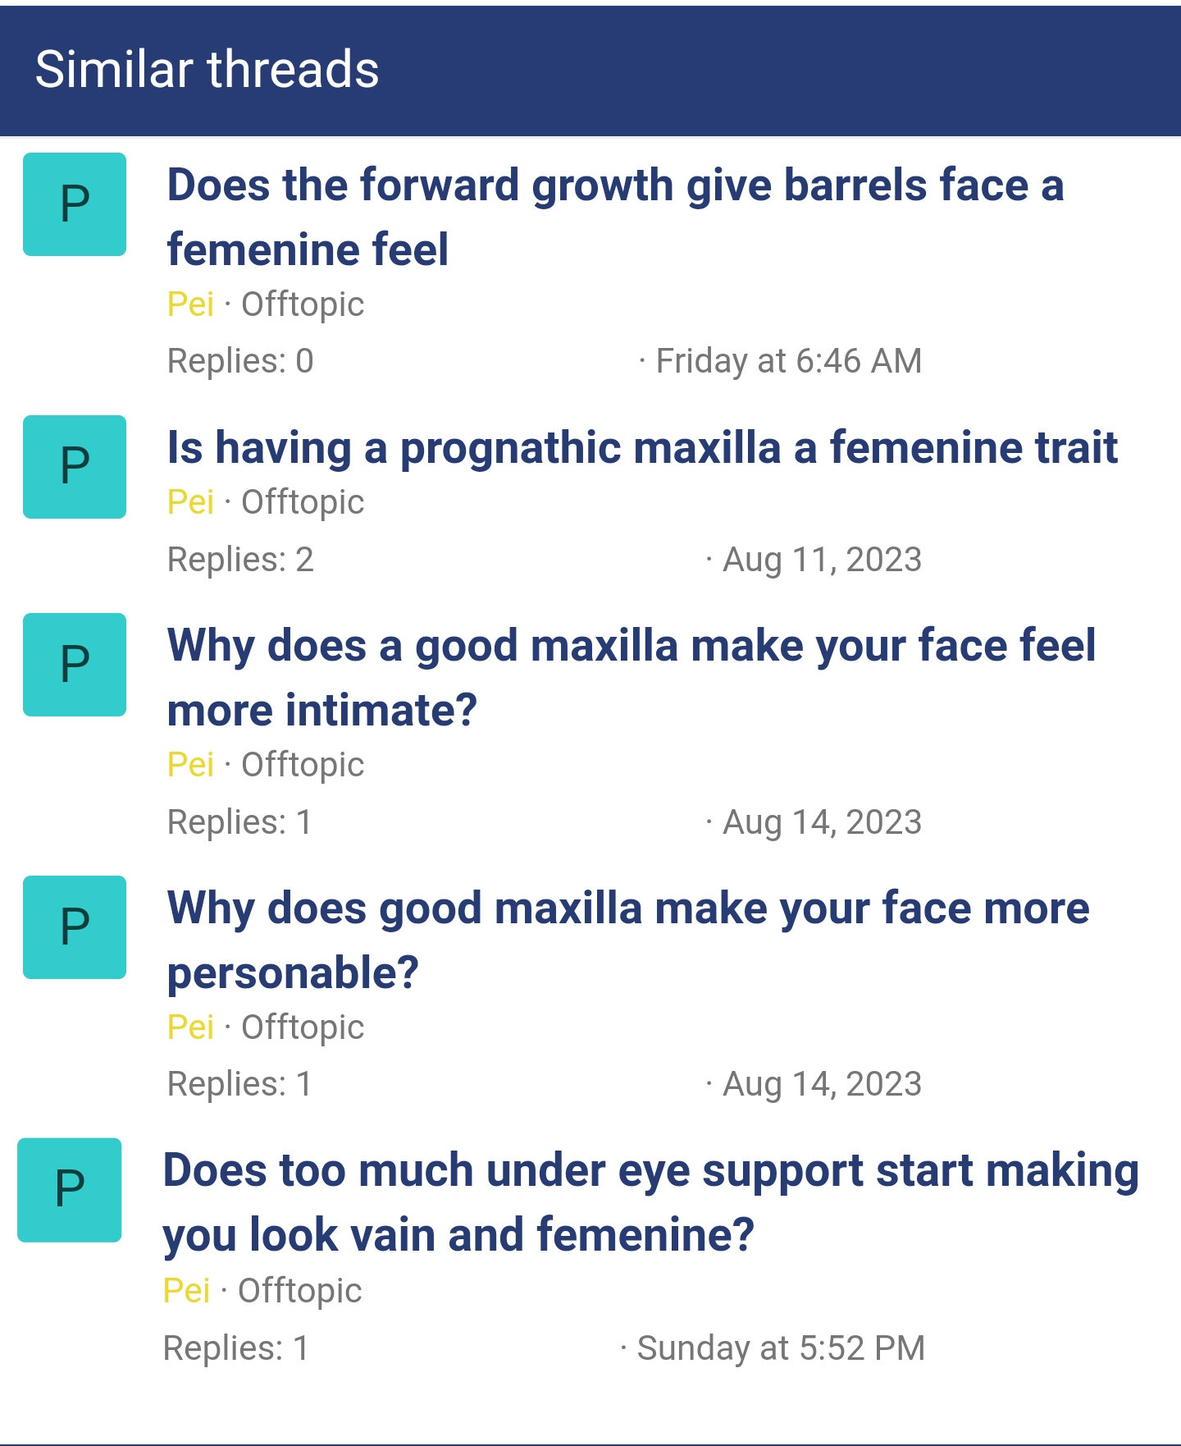Viewport: 1181px width, 1446px height.
Task: Open Pei's profile under the under eye support thread
Action: [186, 1291]
